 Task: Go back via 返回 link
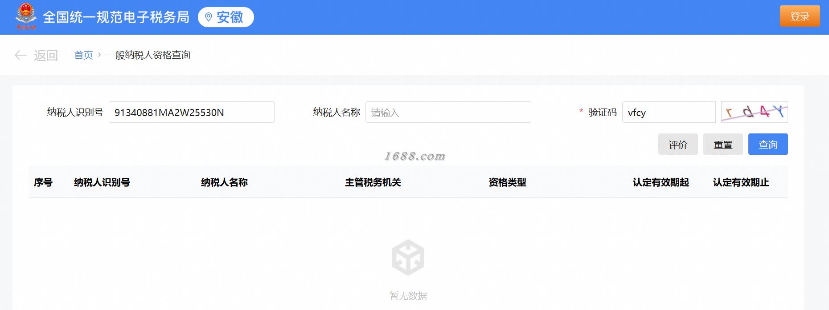46,55
